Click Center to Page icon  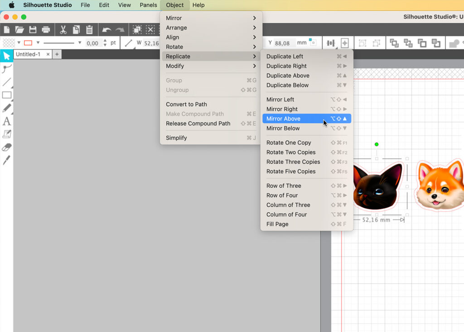(x=344, y=43)
